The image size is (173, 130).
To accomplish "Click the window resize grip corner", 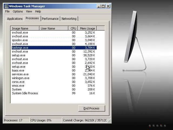I will [109, 121].
